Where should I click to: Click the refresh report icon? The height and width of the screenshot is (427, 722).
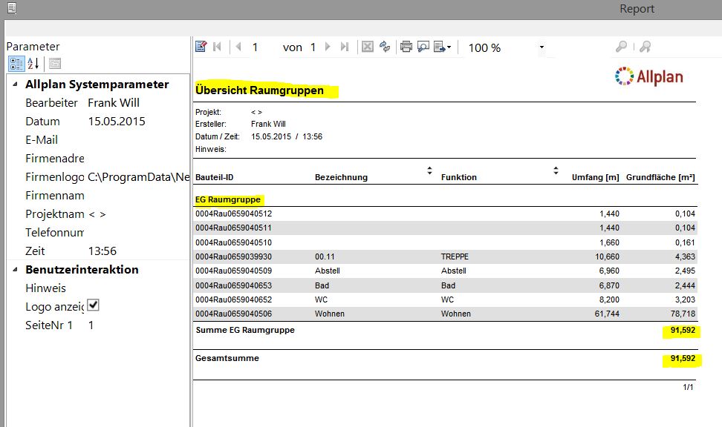click(385, 47)
